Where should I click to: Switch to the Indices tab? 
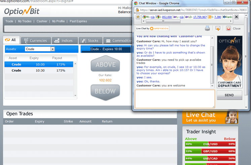(65, 40)
